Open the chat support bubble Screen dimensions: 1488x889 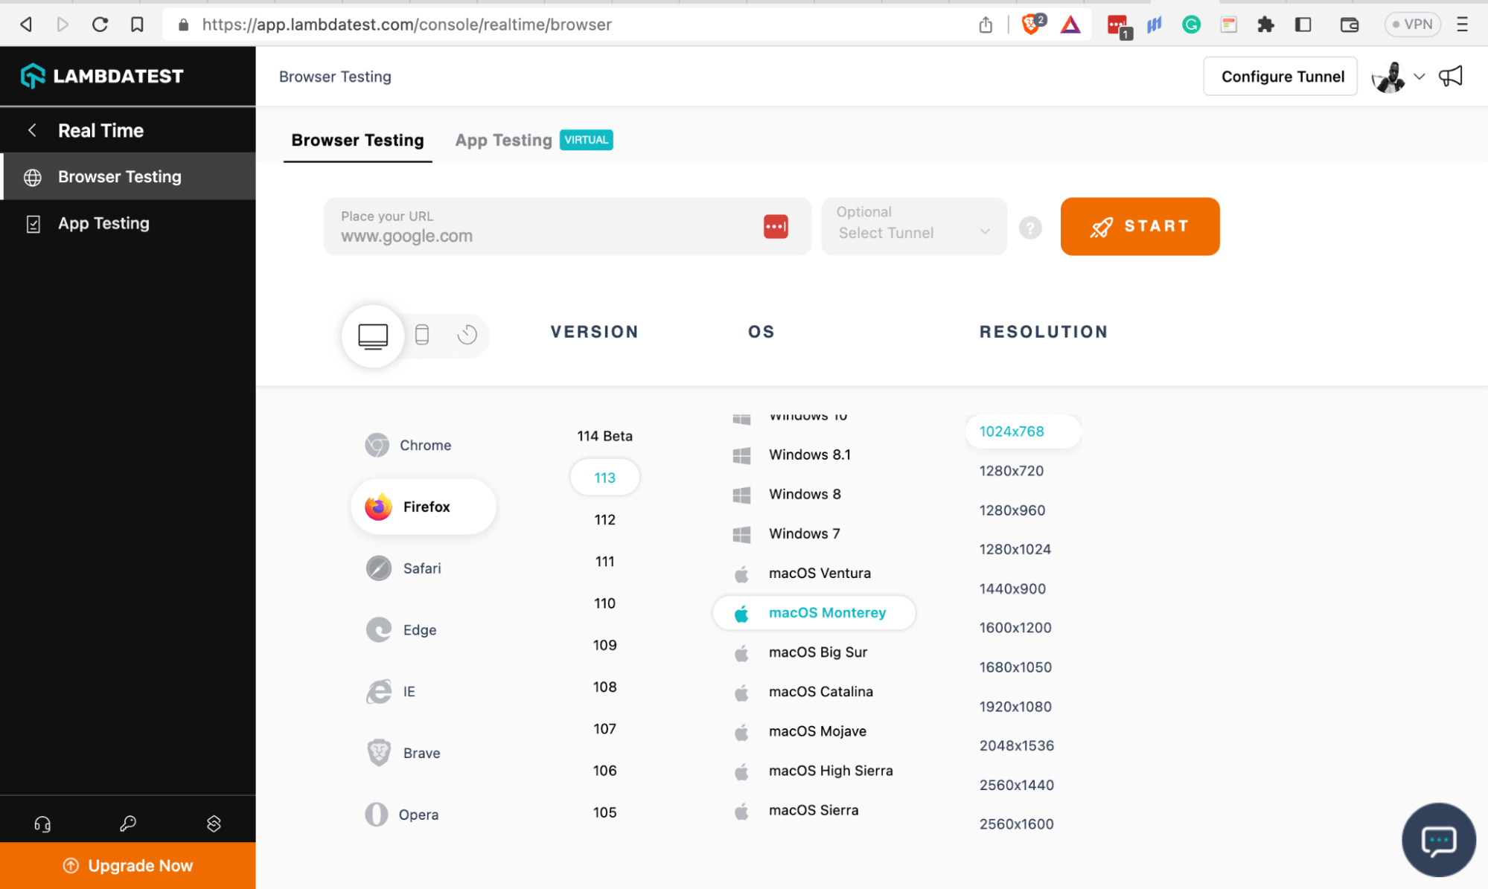1437,841
